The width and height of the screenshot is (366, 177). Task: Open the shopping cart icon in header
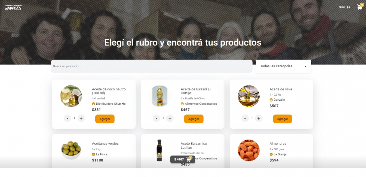point(360,7)
